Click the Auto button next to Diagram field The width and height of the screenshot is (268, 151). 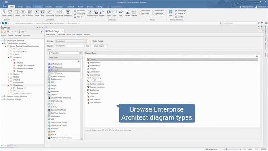pos(88,46)
